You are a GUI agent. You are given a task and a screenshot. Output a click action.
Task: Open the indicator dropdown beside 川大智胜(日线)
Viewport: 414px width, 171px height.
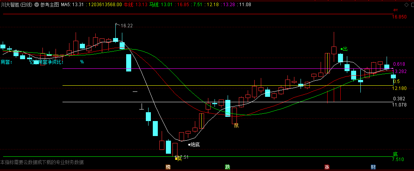coord(36,5)
